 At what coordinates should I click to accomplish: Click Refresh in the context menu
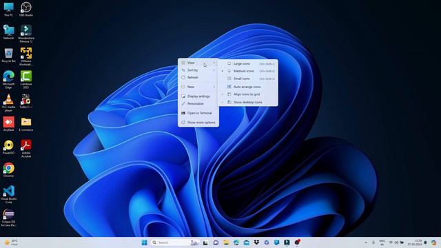coord(198,77)
